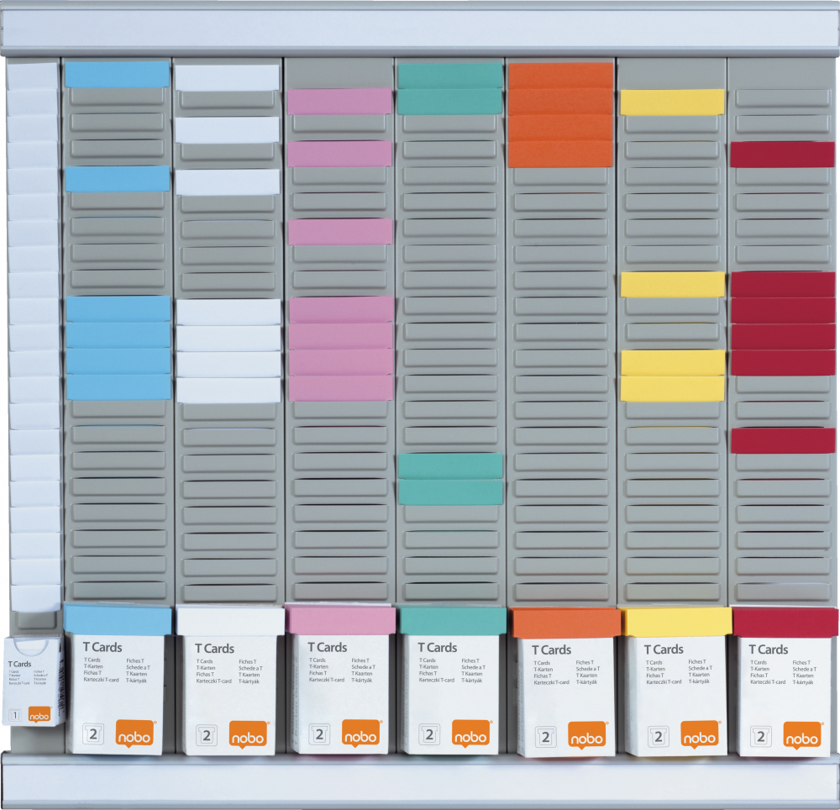The width and height of the screenshot is (840, 810).
Task: Click the nobo logo on the small index pack
Action: pos(39,715)
